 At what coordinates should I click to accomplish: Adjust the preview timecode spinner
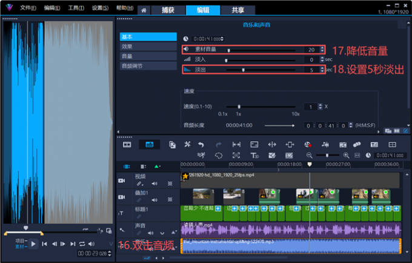coord(110,253)
